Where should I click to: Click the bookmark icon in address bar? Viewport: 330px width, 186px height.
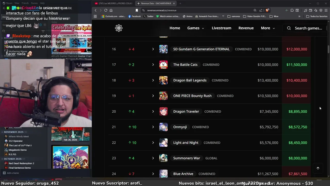point(137,10)
